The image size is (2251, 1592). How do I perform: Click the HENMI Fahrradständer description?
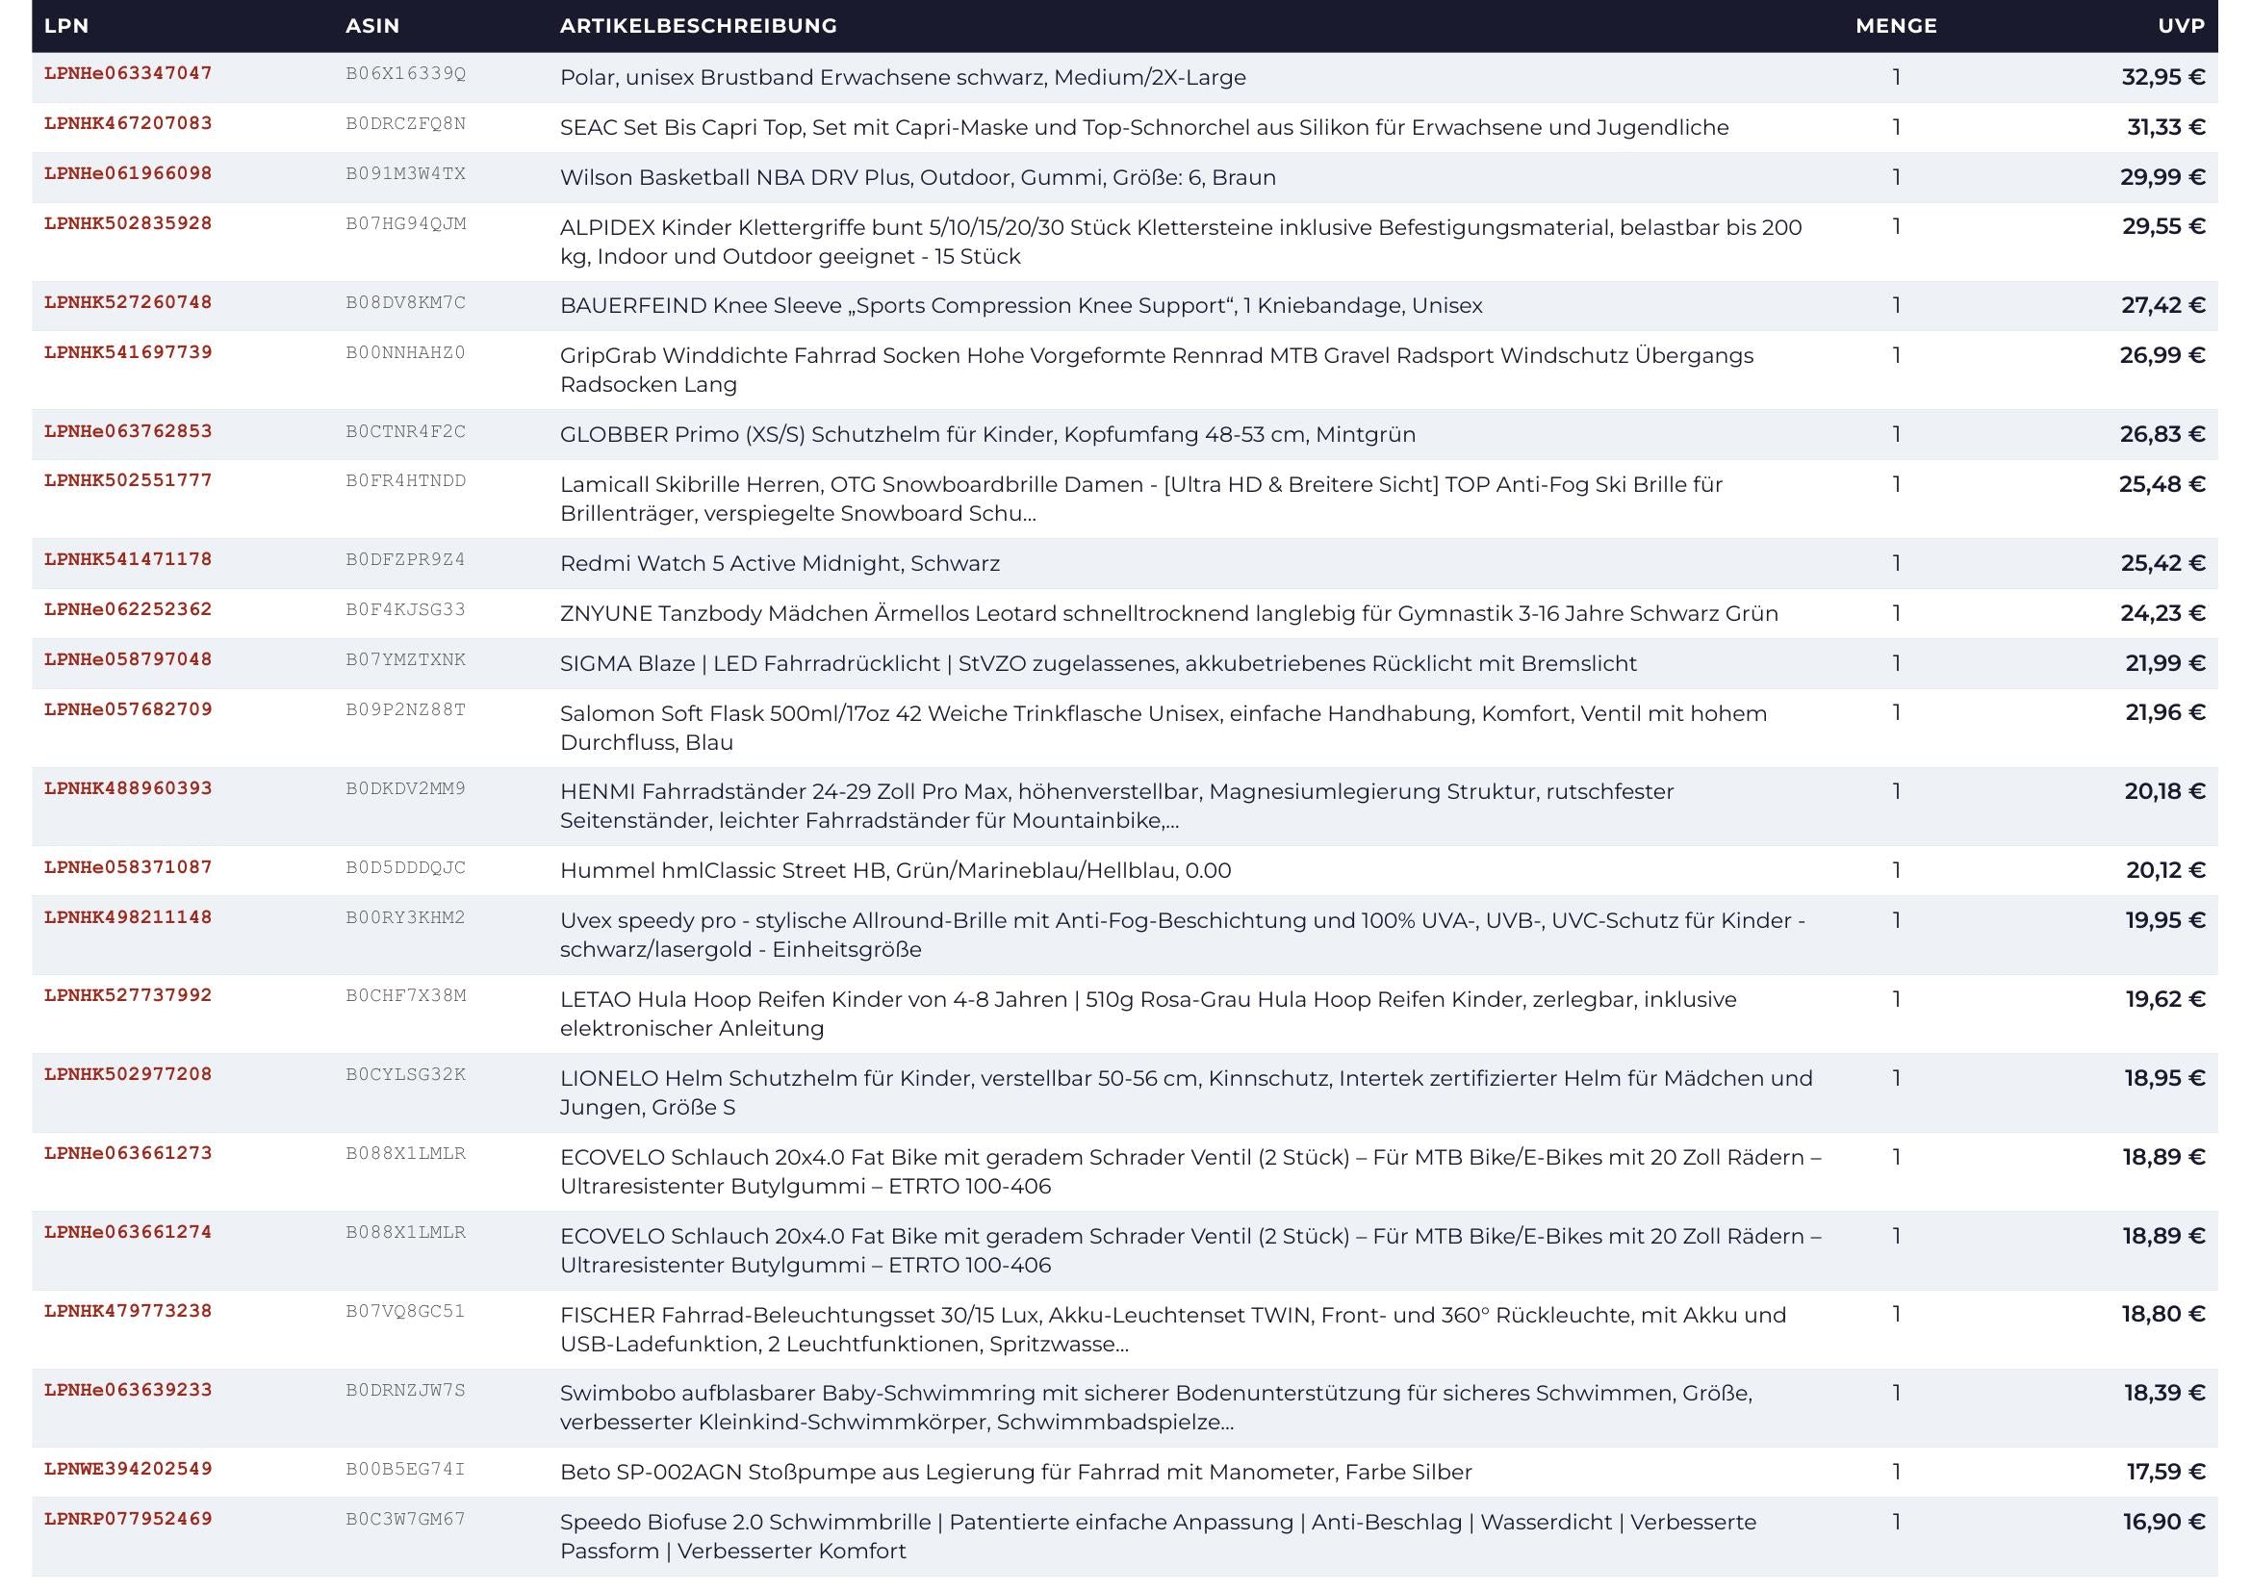(1116, 806)
